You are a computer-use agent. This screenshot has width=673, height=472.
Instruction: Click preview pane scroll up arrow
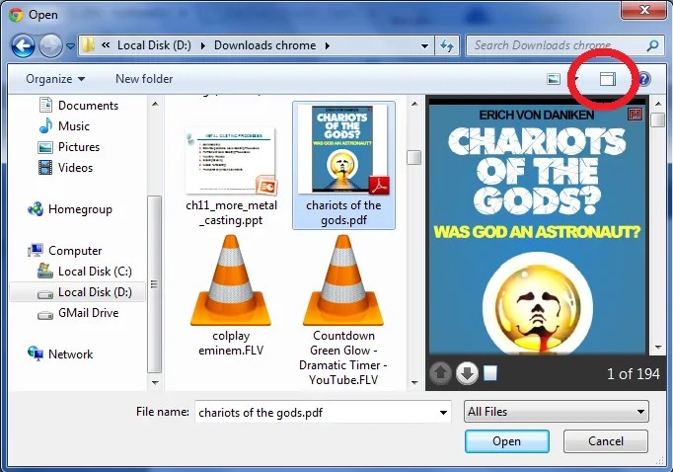658,104
